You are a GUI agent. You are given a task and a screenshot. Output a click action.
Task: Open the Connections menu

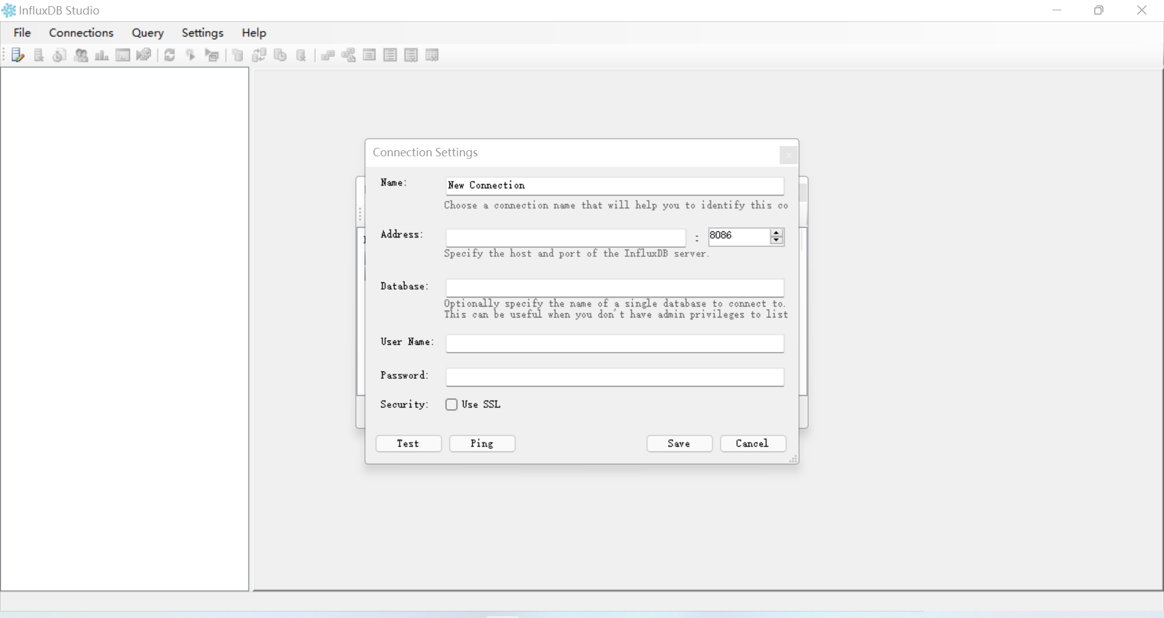pos(81,33)
